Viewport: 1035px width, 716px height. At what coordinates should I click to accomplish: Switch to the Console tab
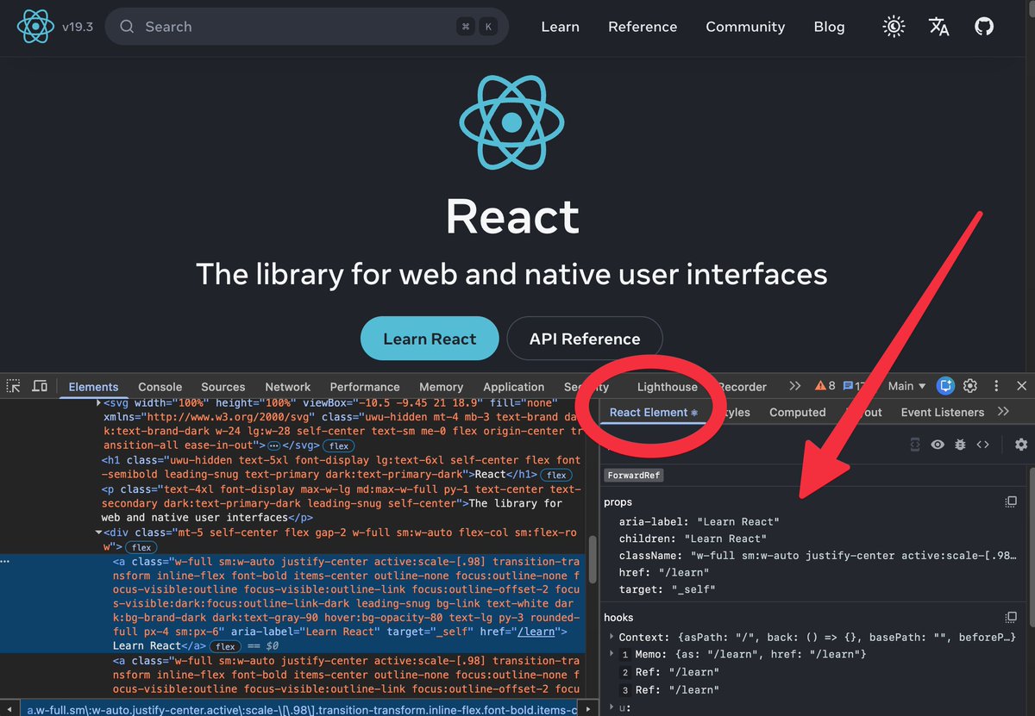[160, 387]
